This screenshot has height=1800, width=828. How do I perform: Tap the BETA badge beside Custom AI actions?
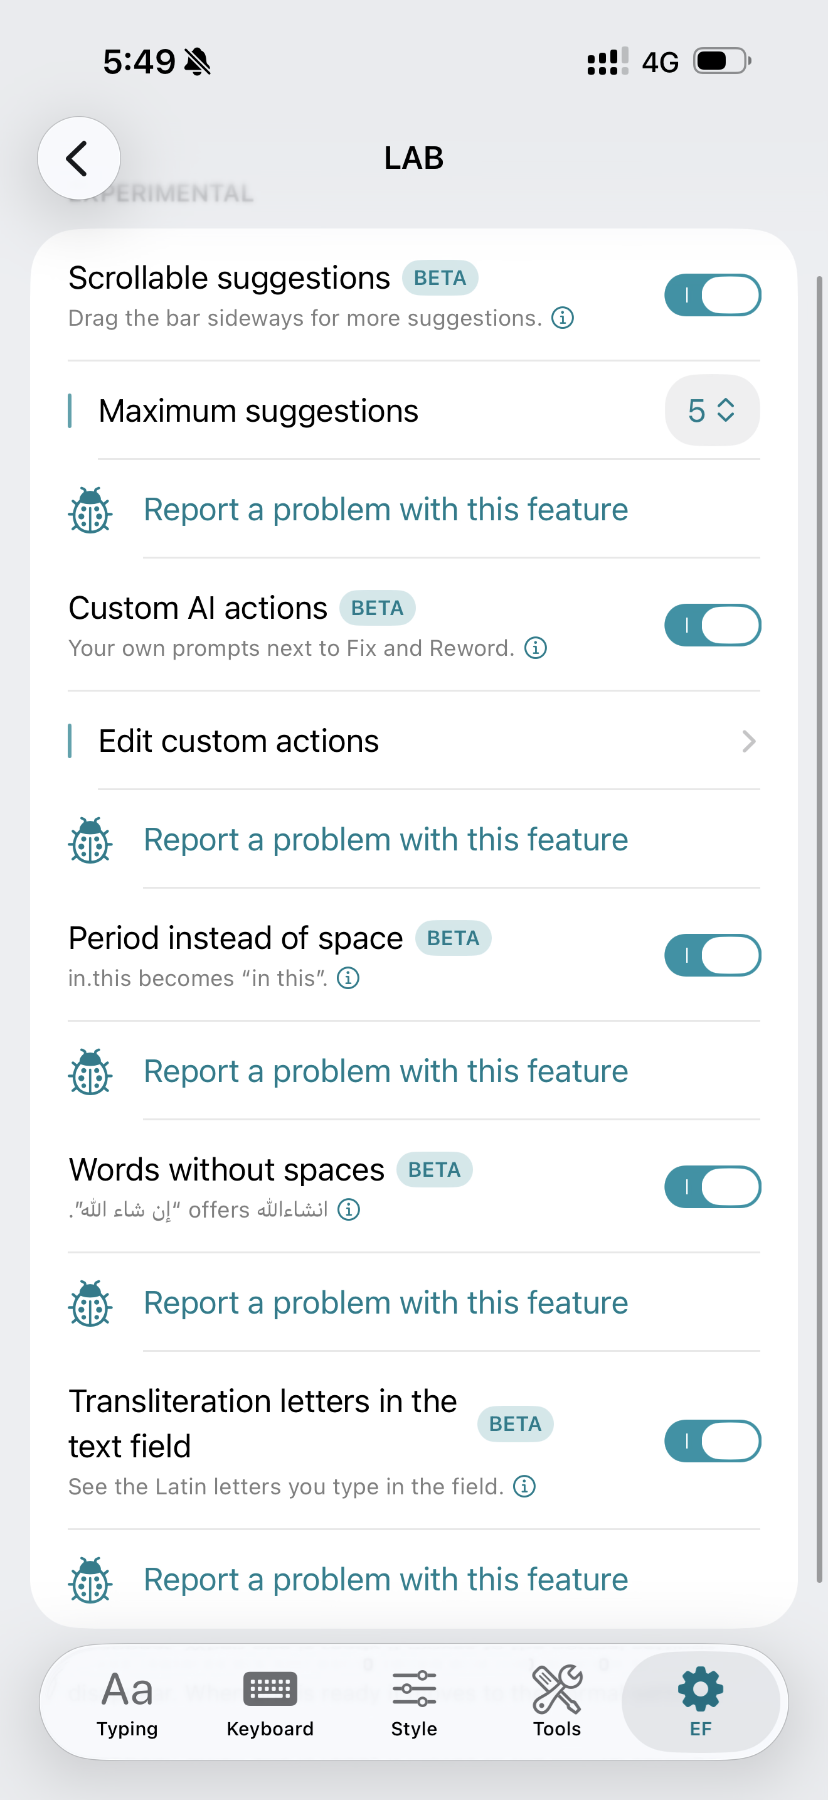pyautogui.click(x=377, y=608)
